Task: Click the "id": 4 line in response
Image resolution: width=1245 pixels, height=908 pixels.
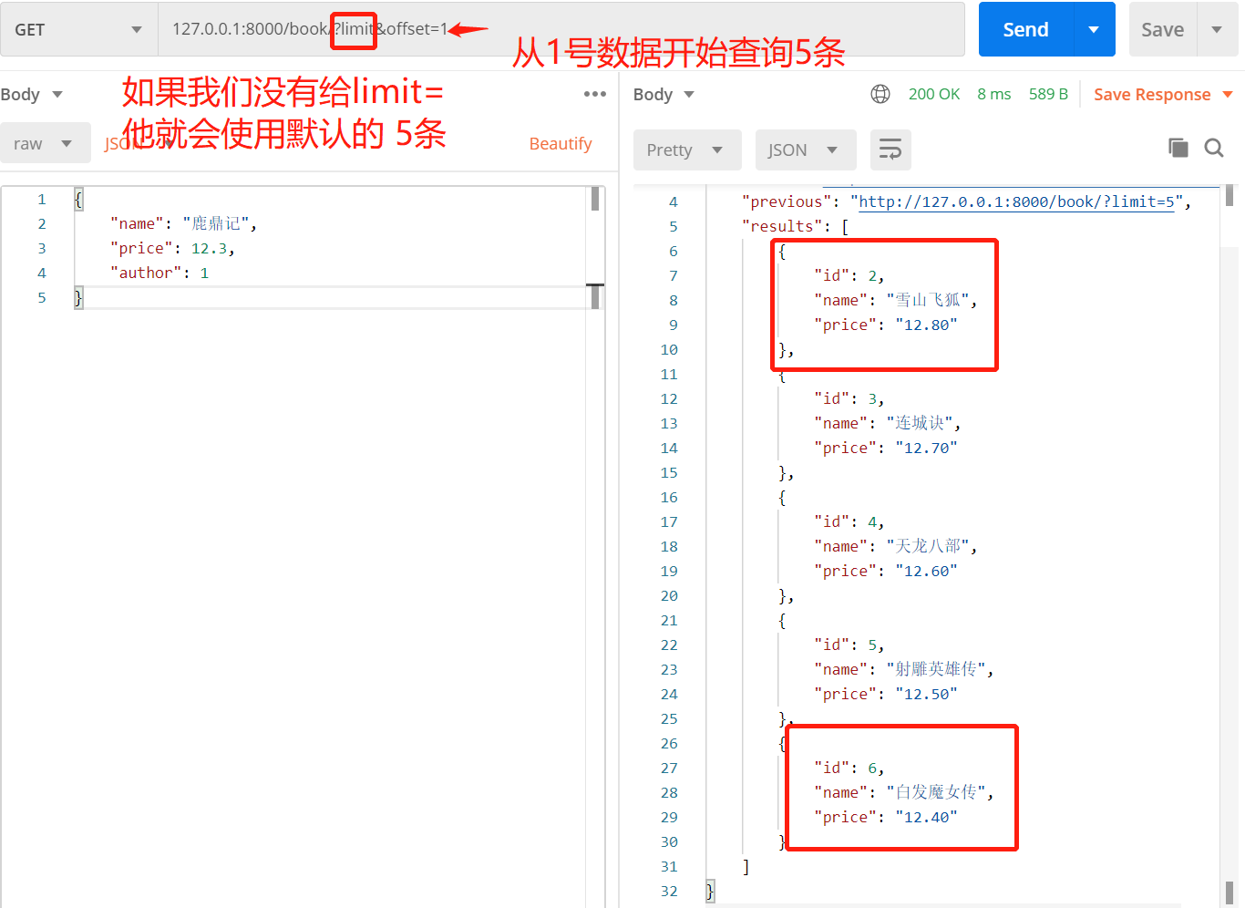Action: point(849,521)
